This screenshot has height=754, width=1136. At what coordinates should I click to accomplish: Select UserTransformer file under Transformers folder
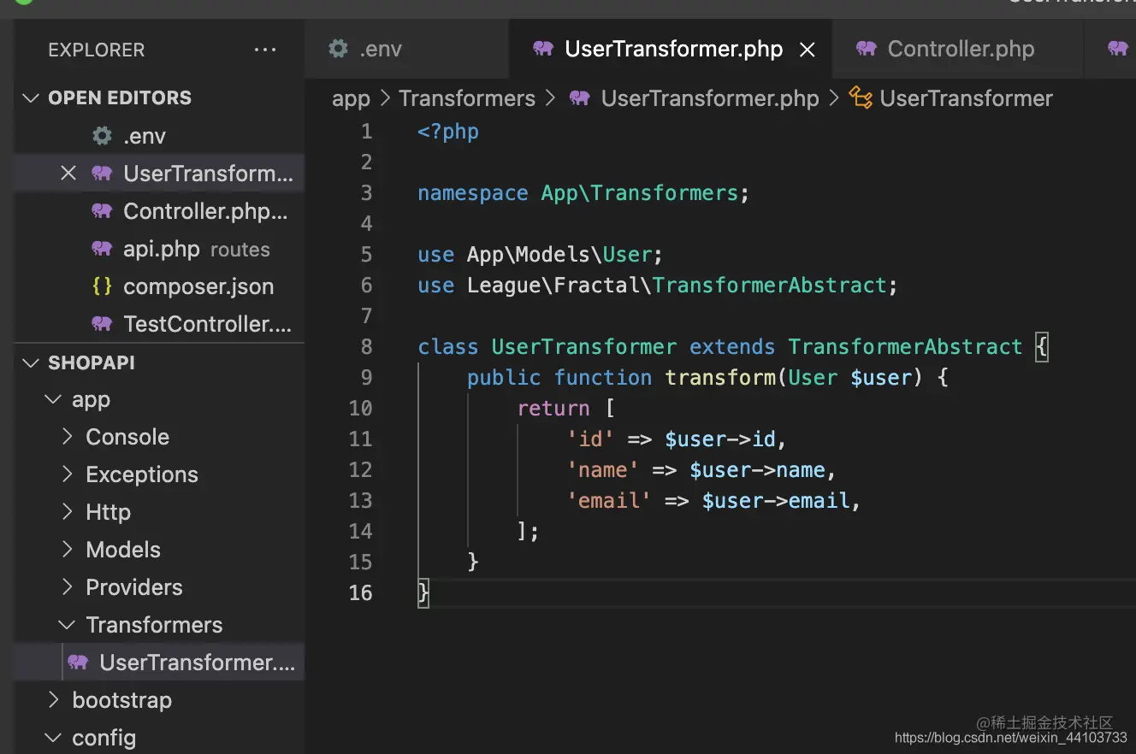(159, 663)
